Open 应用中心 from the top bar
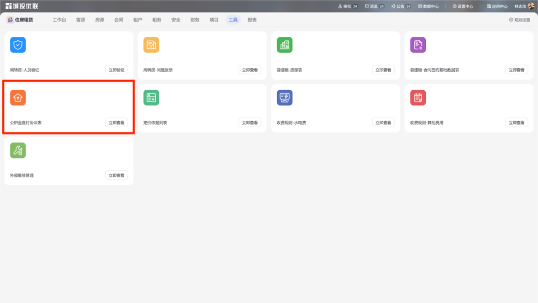This screenshot has height=303, width=538. pos(497,6)
